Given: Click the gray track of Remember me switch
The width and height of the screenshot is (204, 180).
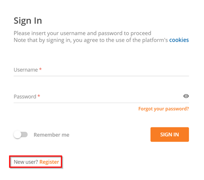Looking at the screenshot, I should [x=24, y=134].
